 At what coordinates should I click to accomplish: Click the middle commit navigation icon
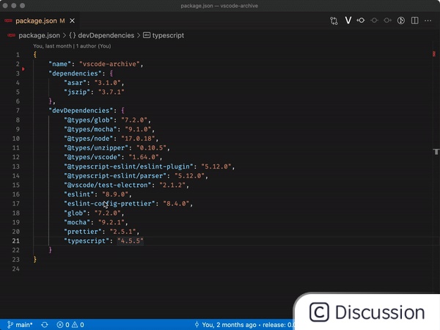pyautogui.click(x=374, y=21)
